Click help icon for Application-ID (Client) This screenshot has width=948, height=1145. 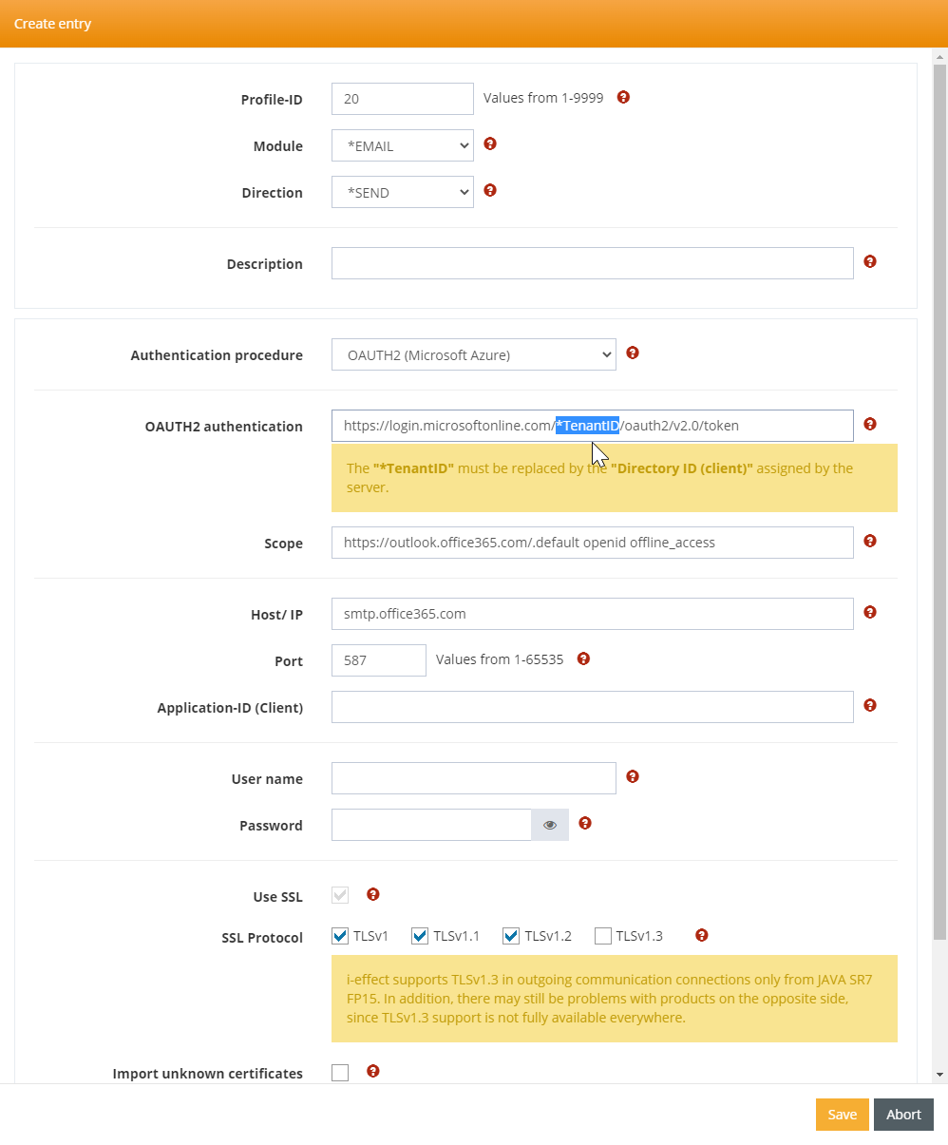870,705
